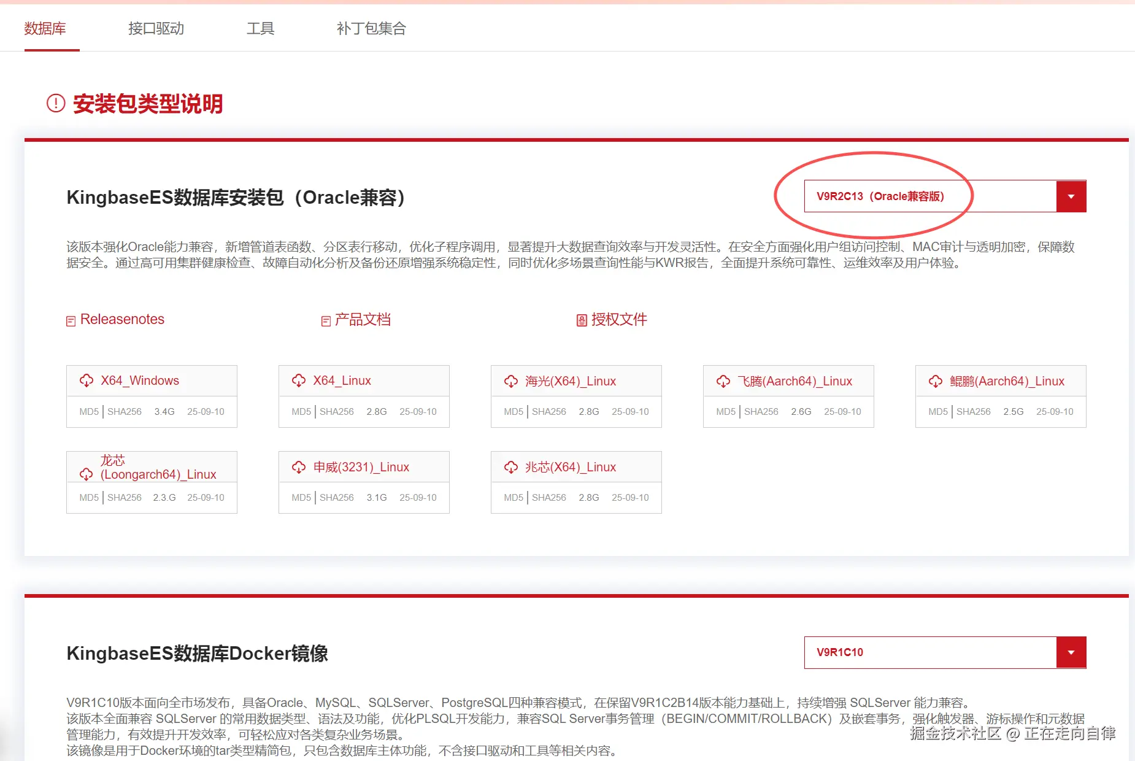This screenshot has height=761, width=1135.
Task: Click the 3.4G size of X64_Windows
Action: [x=164, y=412]
